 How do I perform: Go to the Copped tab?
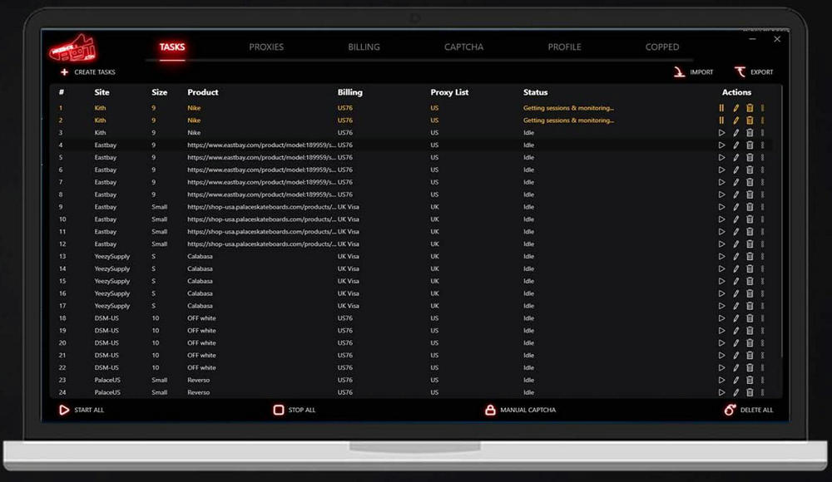[662, 47]
